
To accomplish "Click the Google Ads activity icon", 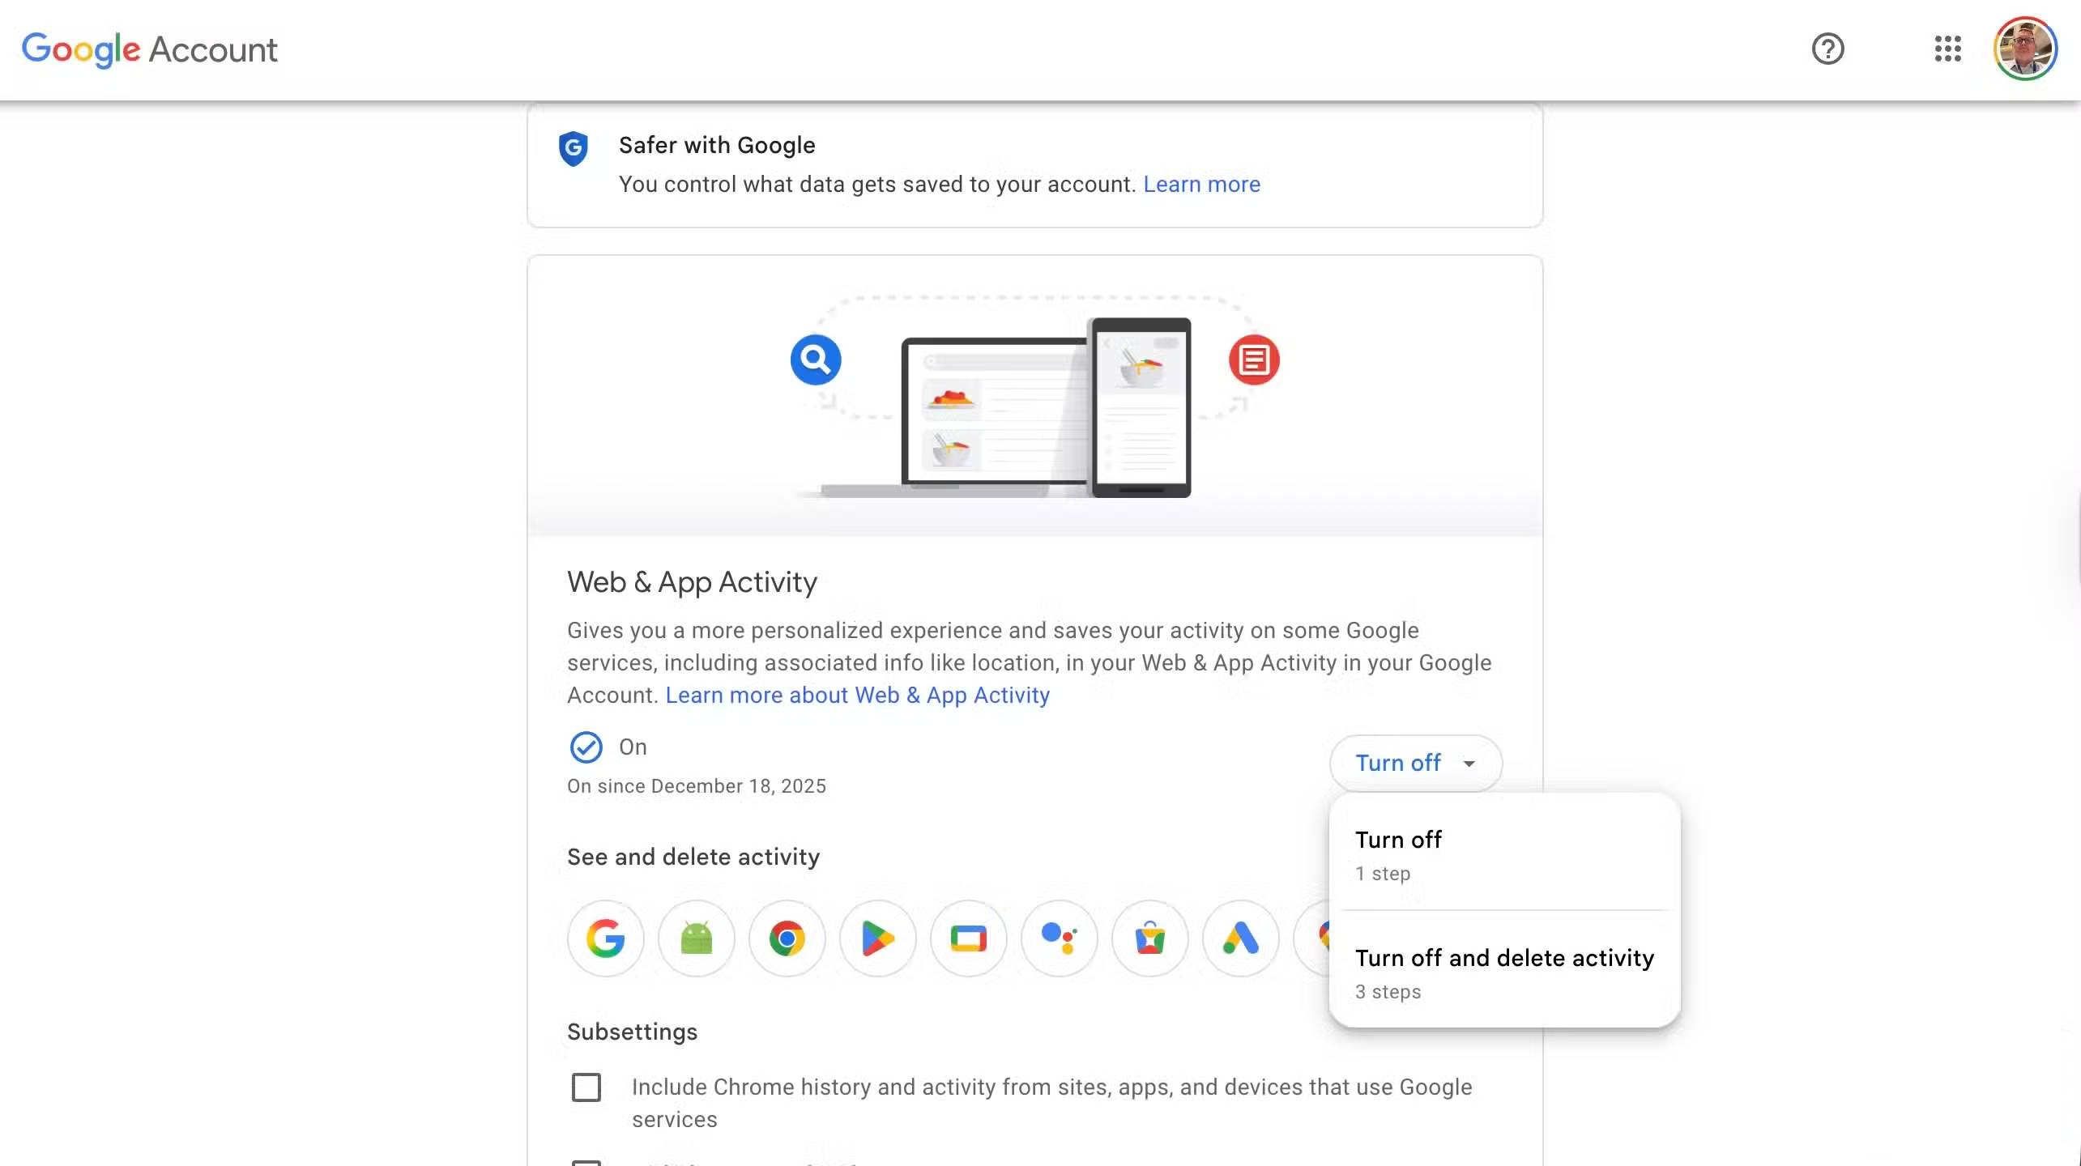I will pos(1240,938).
